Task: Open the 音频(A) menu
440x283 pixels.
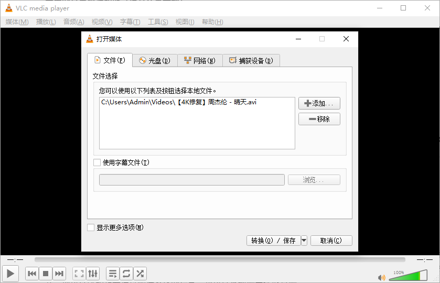Action: tap(74, 22)
